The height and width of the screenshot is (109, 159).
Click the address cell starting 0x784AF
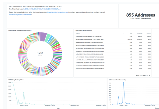click(x=90, y=57)
